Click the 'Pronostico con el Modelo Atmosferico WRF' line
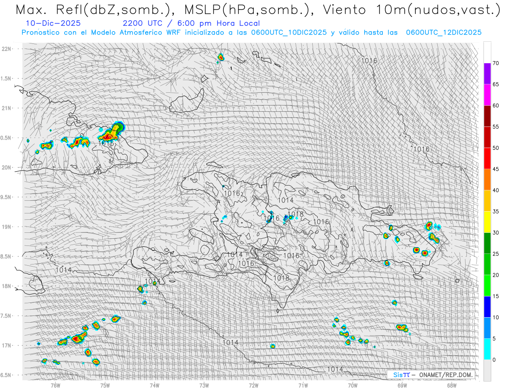The image size is (507, 391). 251,32
